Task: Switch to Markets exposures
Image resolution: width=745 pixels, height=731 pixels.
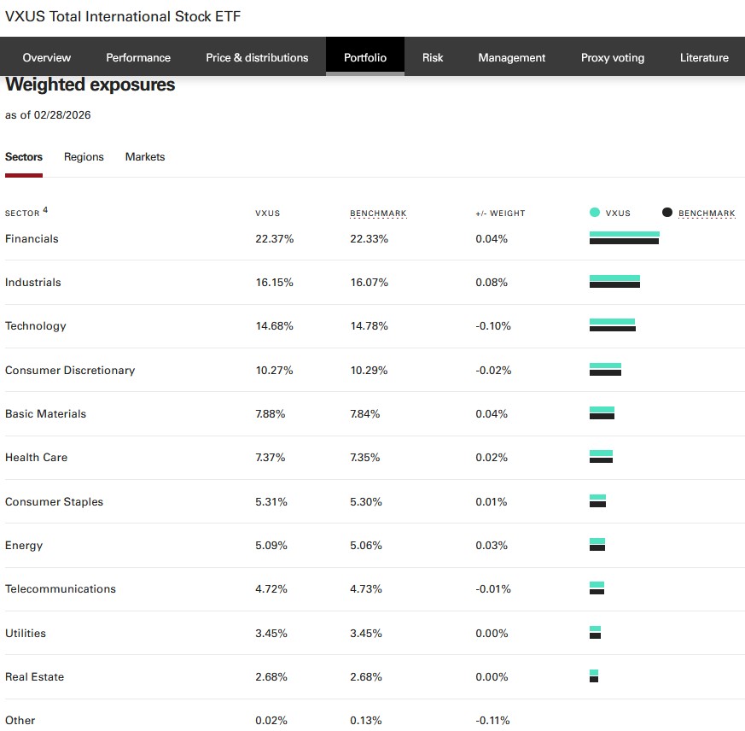Action: [x=145, y=157]
